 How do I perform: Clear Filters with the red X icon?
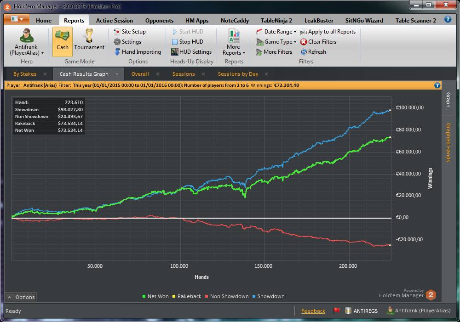(x=304, y=42)
